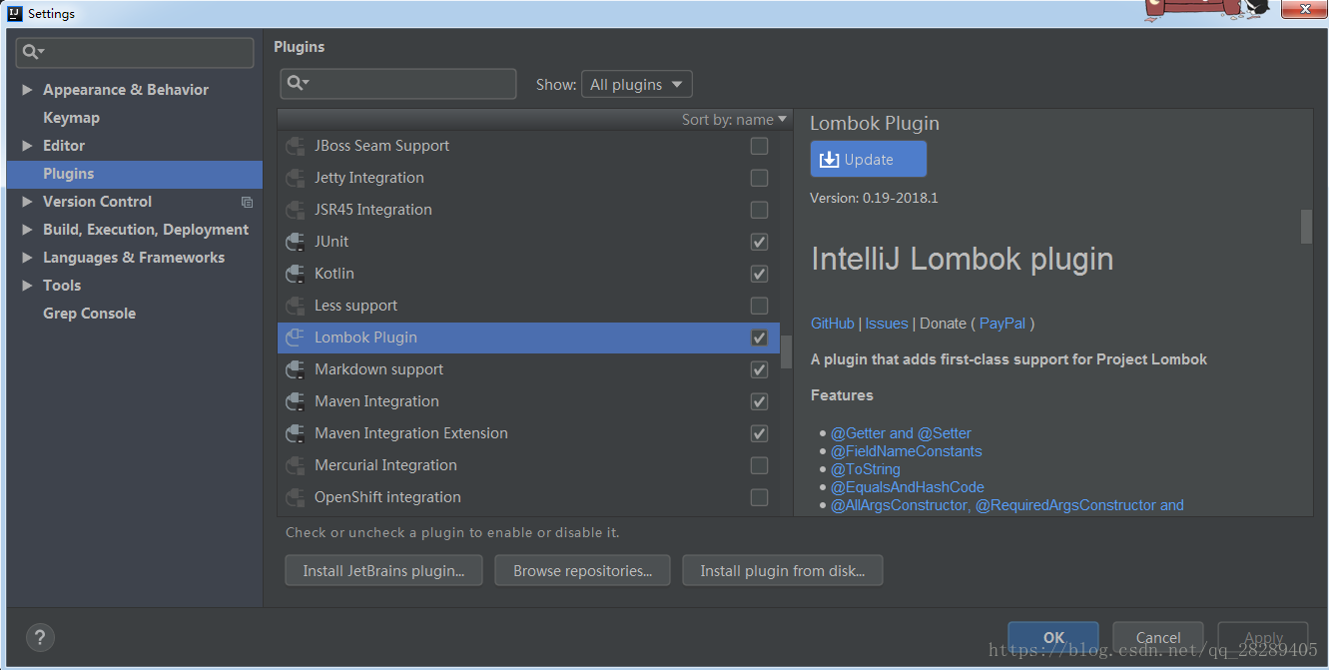This screenshot has height=670, width=1329.
Task: Disable Maven Integration Extension checkbox
Action: [759, 433]
